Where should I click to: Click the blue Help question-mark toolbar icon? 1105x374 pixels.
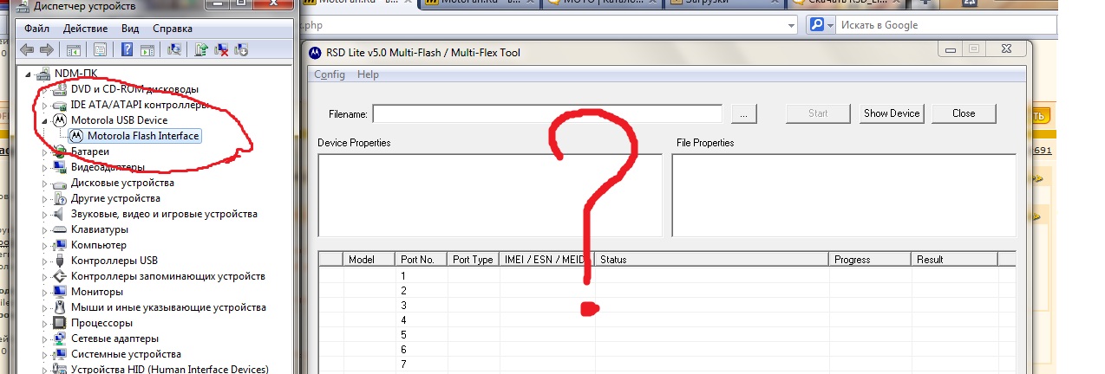[x=127, y=49]
